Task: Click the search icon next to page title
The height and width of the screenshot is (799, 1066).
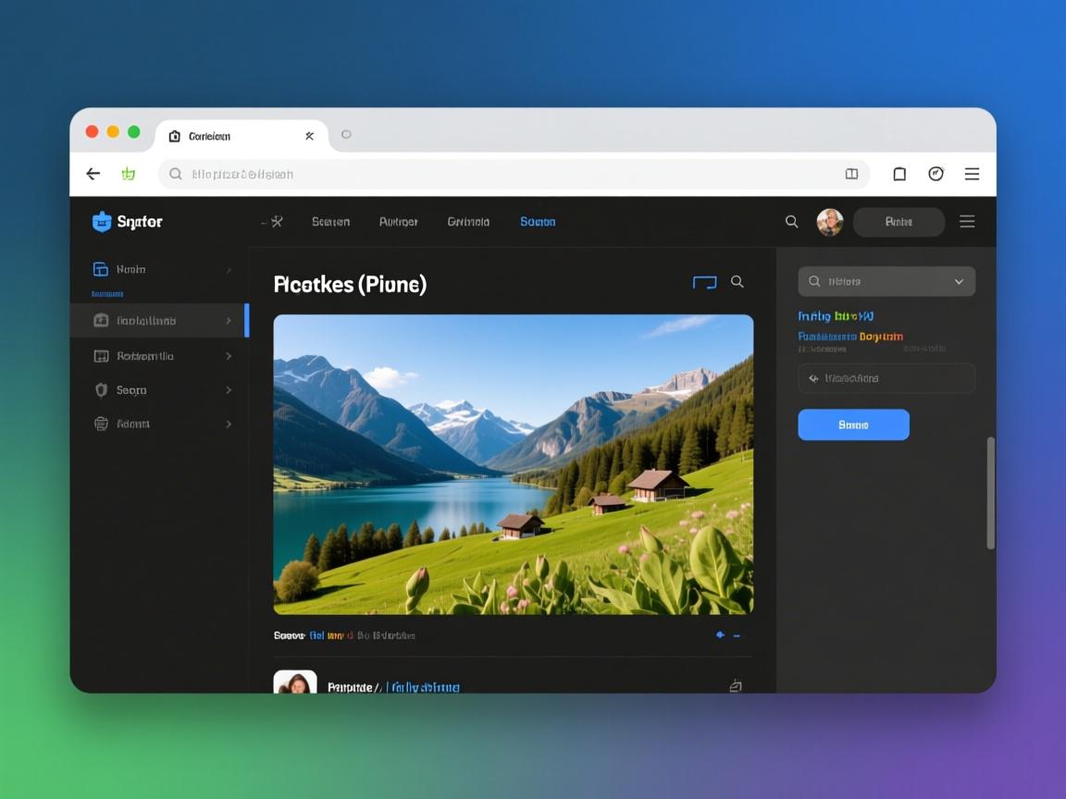Action: pyautogui.click(x=738, y=282)
